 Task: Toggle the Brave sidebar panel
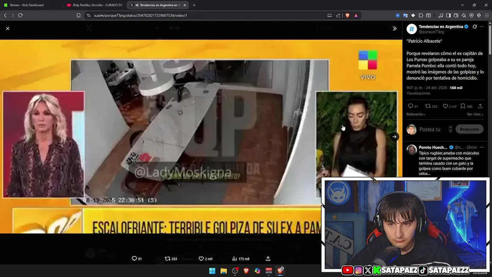point(448,15)
